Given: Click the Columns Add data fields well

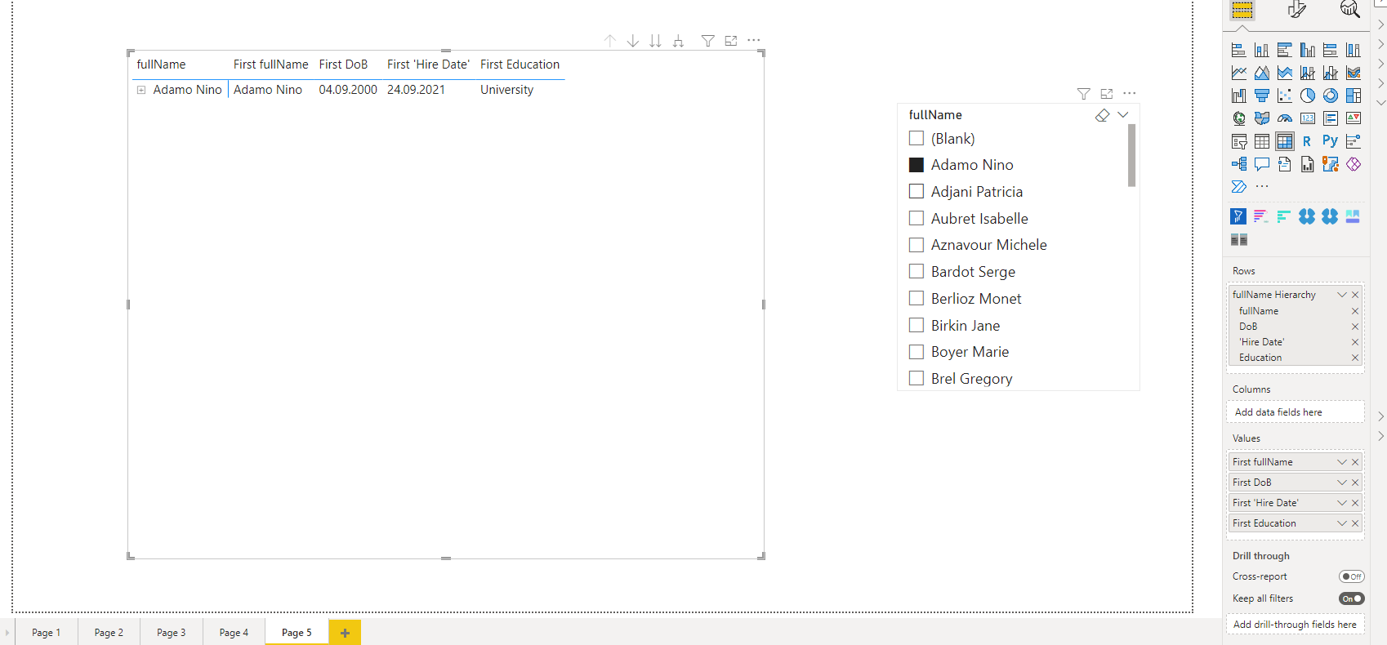Looking at the screenshot, I should [x=1296, y=412].
